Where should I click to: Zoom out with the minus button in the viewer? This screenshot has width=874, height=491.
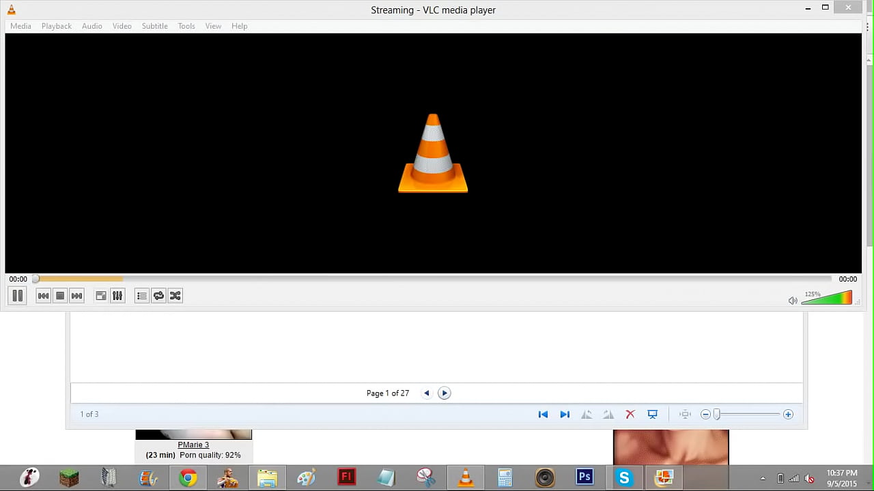tap(705, 414)
